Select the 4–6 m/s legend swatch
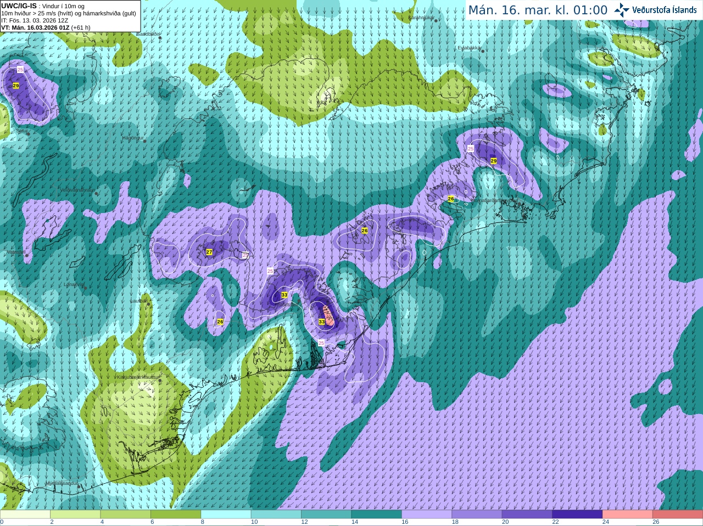Viewport: 703px width, 526px height. click(x=126, y=514)
